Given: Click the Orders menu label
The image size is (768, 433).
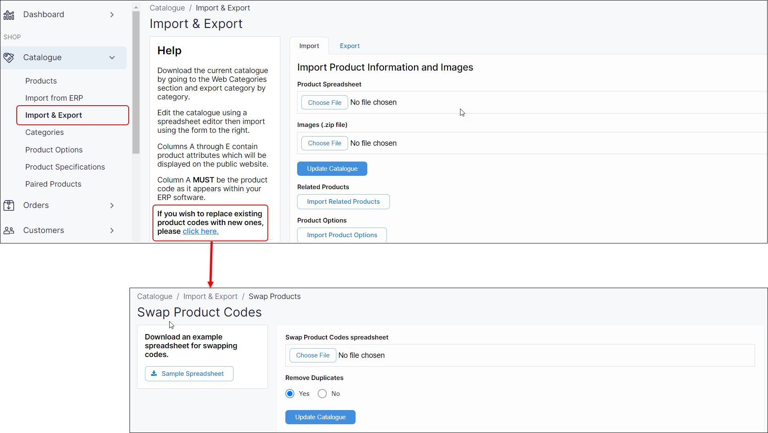Looking at the screenshot, I should (x=36, y=205).
